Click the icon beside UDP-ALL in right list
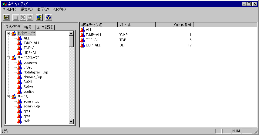This screenshot has width=259, height=135. click(82, 45)
